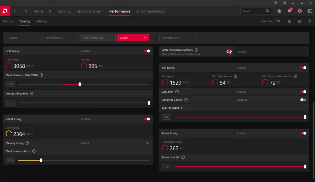
Task: Show help for GPU Temperature
Action: click(235, 76)
